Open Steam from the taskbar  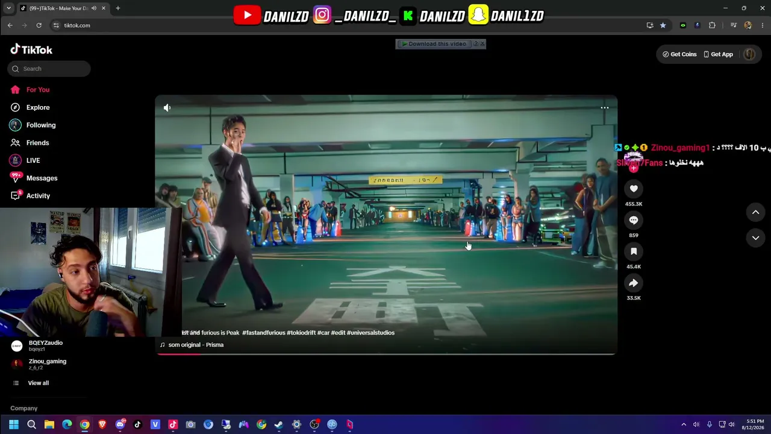(279, 424)
